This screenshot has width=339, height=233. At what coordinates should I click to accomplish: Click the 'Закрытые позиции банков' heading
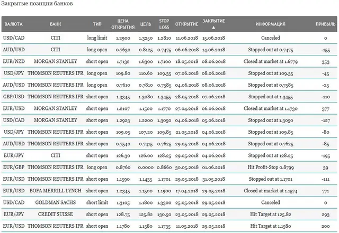(37, 4)
